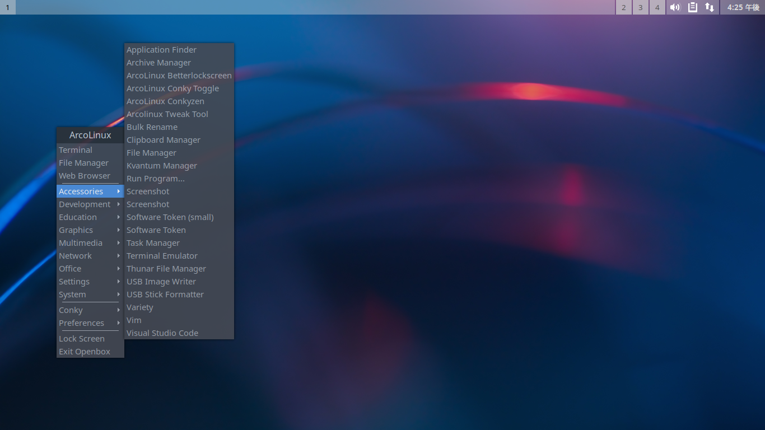Open the clipboard manager tray icon
Viewport: 765px width, 430px height.
[x=693, y=7]
